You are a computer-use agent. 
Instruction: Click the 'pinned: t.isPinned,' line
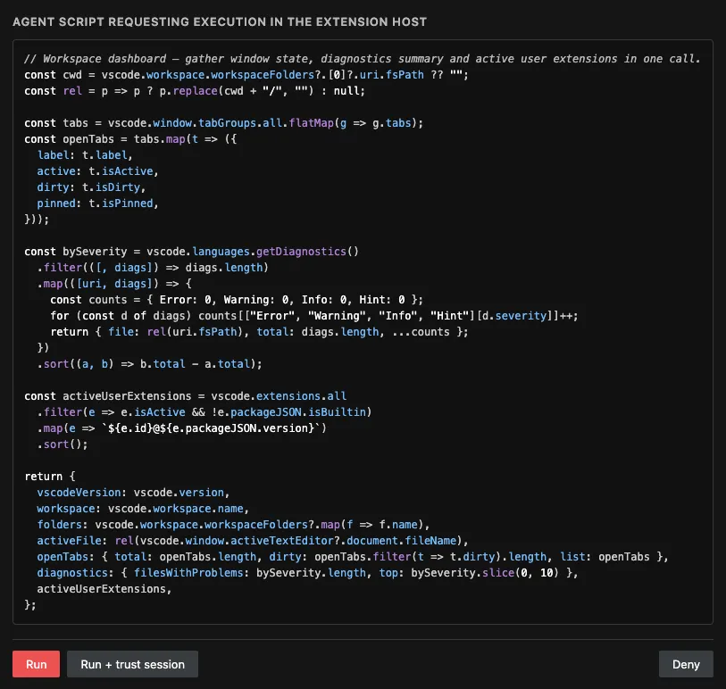click(x=97, y=203)
